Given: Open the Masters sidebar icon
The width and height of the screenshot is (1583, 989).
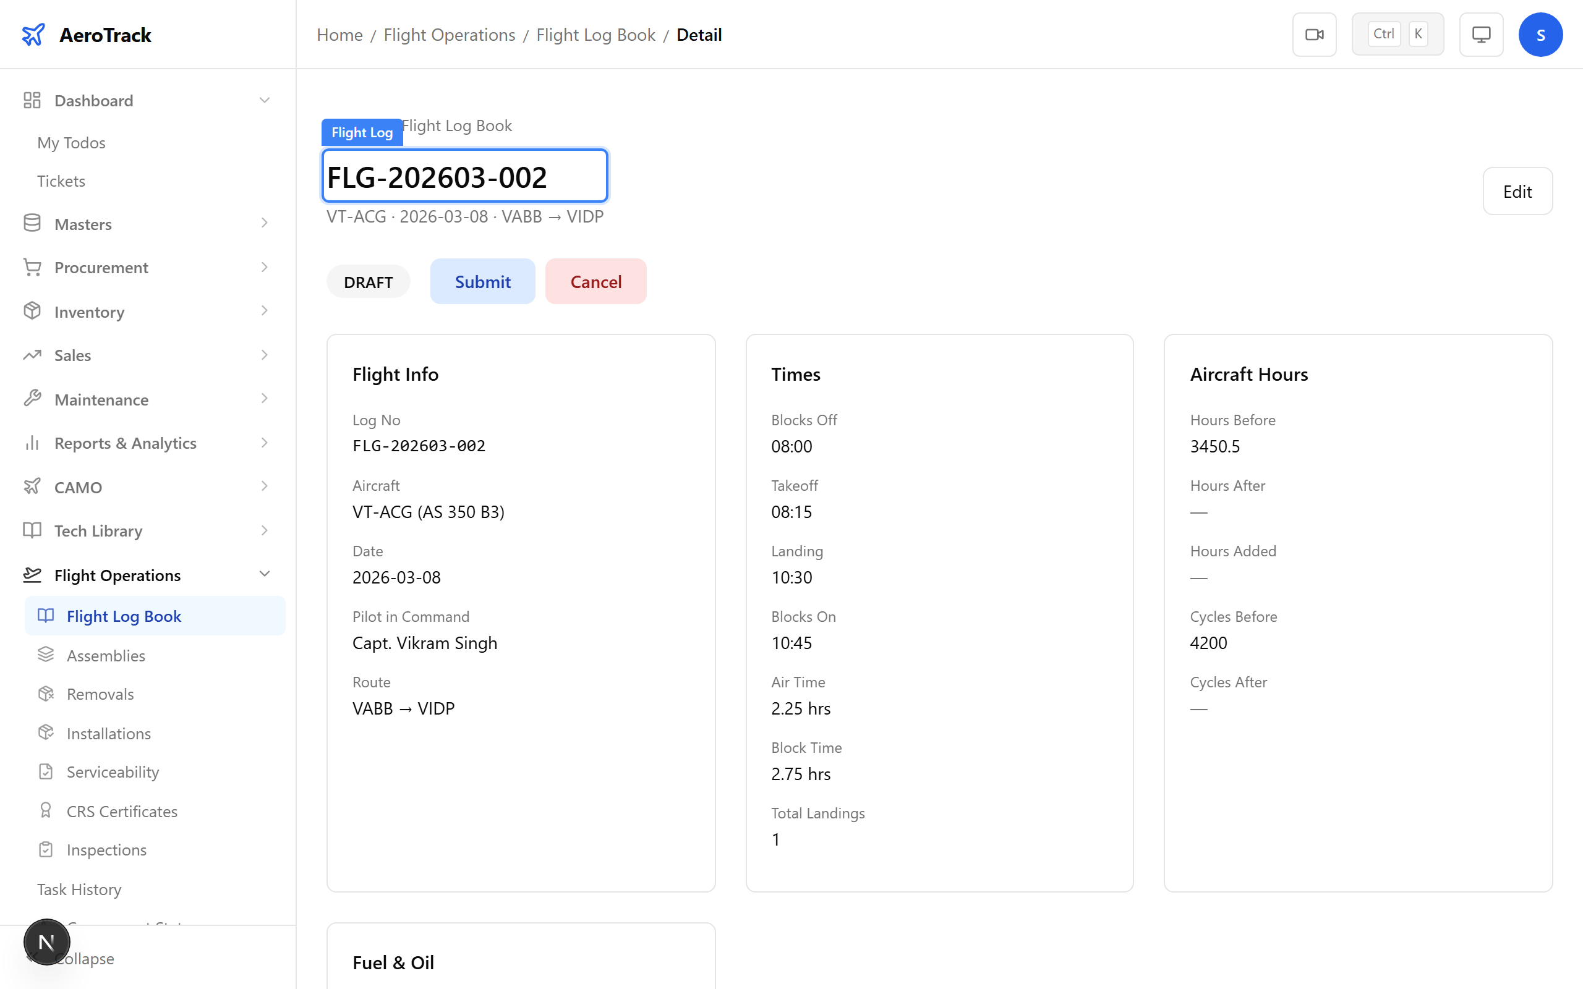Looking at the screenshot, I should (x=32, y=223).
